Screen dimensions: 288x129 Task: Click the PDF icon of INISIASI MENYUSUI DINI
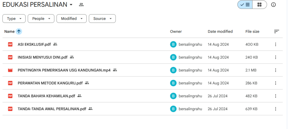click(x=10, y=57)
